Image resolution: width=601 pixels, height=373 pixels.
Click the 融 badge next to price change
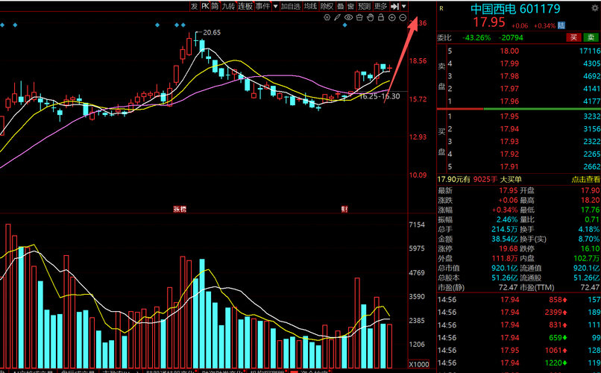[x=561, y=25]
